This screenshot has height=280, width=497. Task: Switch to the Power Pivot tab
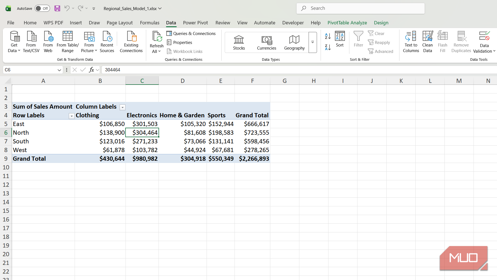(x=195, y=23)
